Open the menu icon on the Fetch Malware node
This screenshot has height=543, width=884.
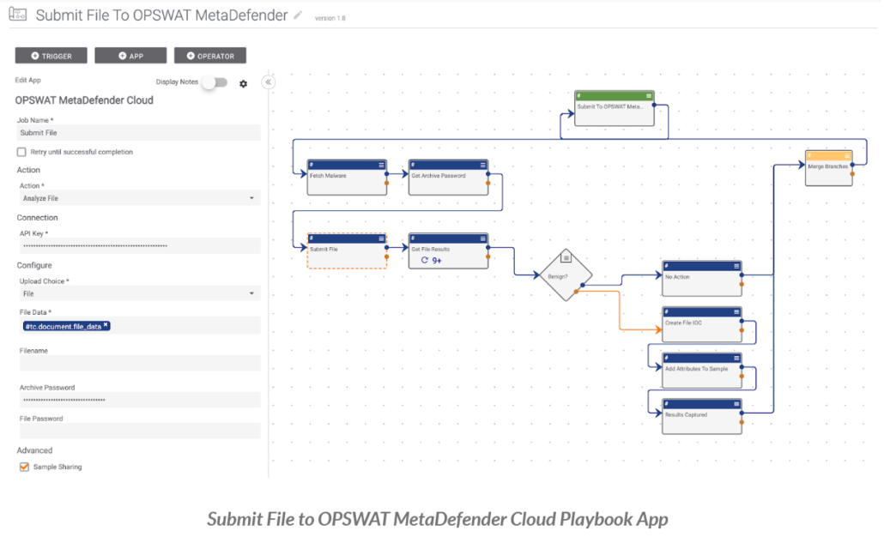point(381,165)
